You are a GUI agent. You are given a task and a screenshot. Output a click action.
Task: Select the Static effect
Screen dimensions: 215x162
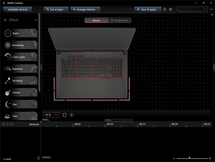coord(21,33)
